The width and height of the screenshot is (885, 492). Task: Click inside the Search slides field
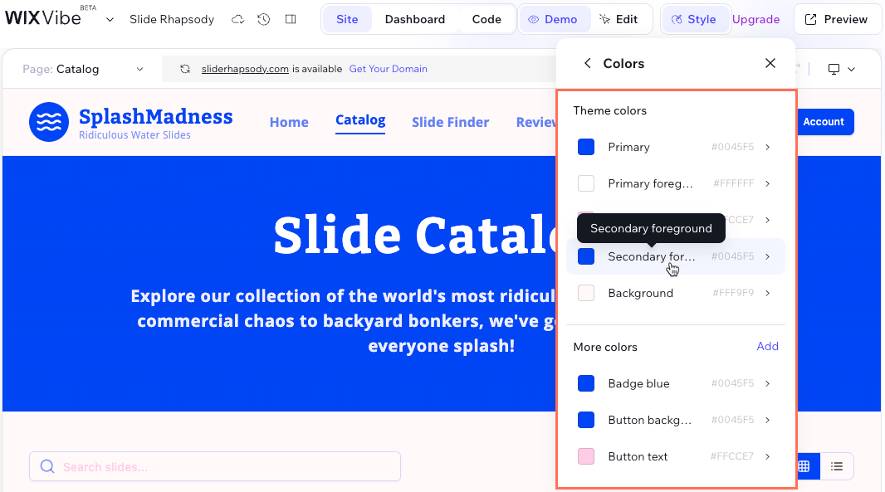(214, 466)
